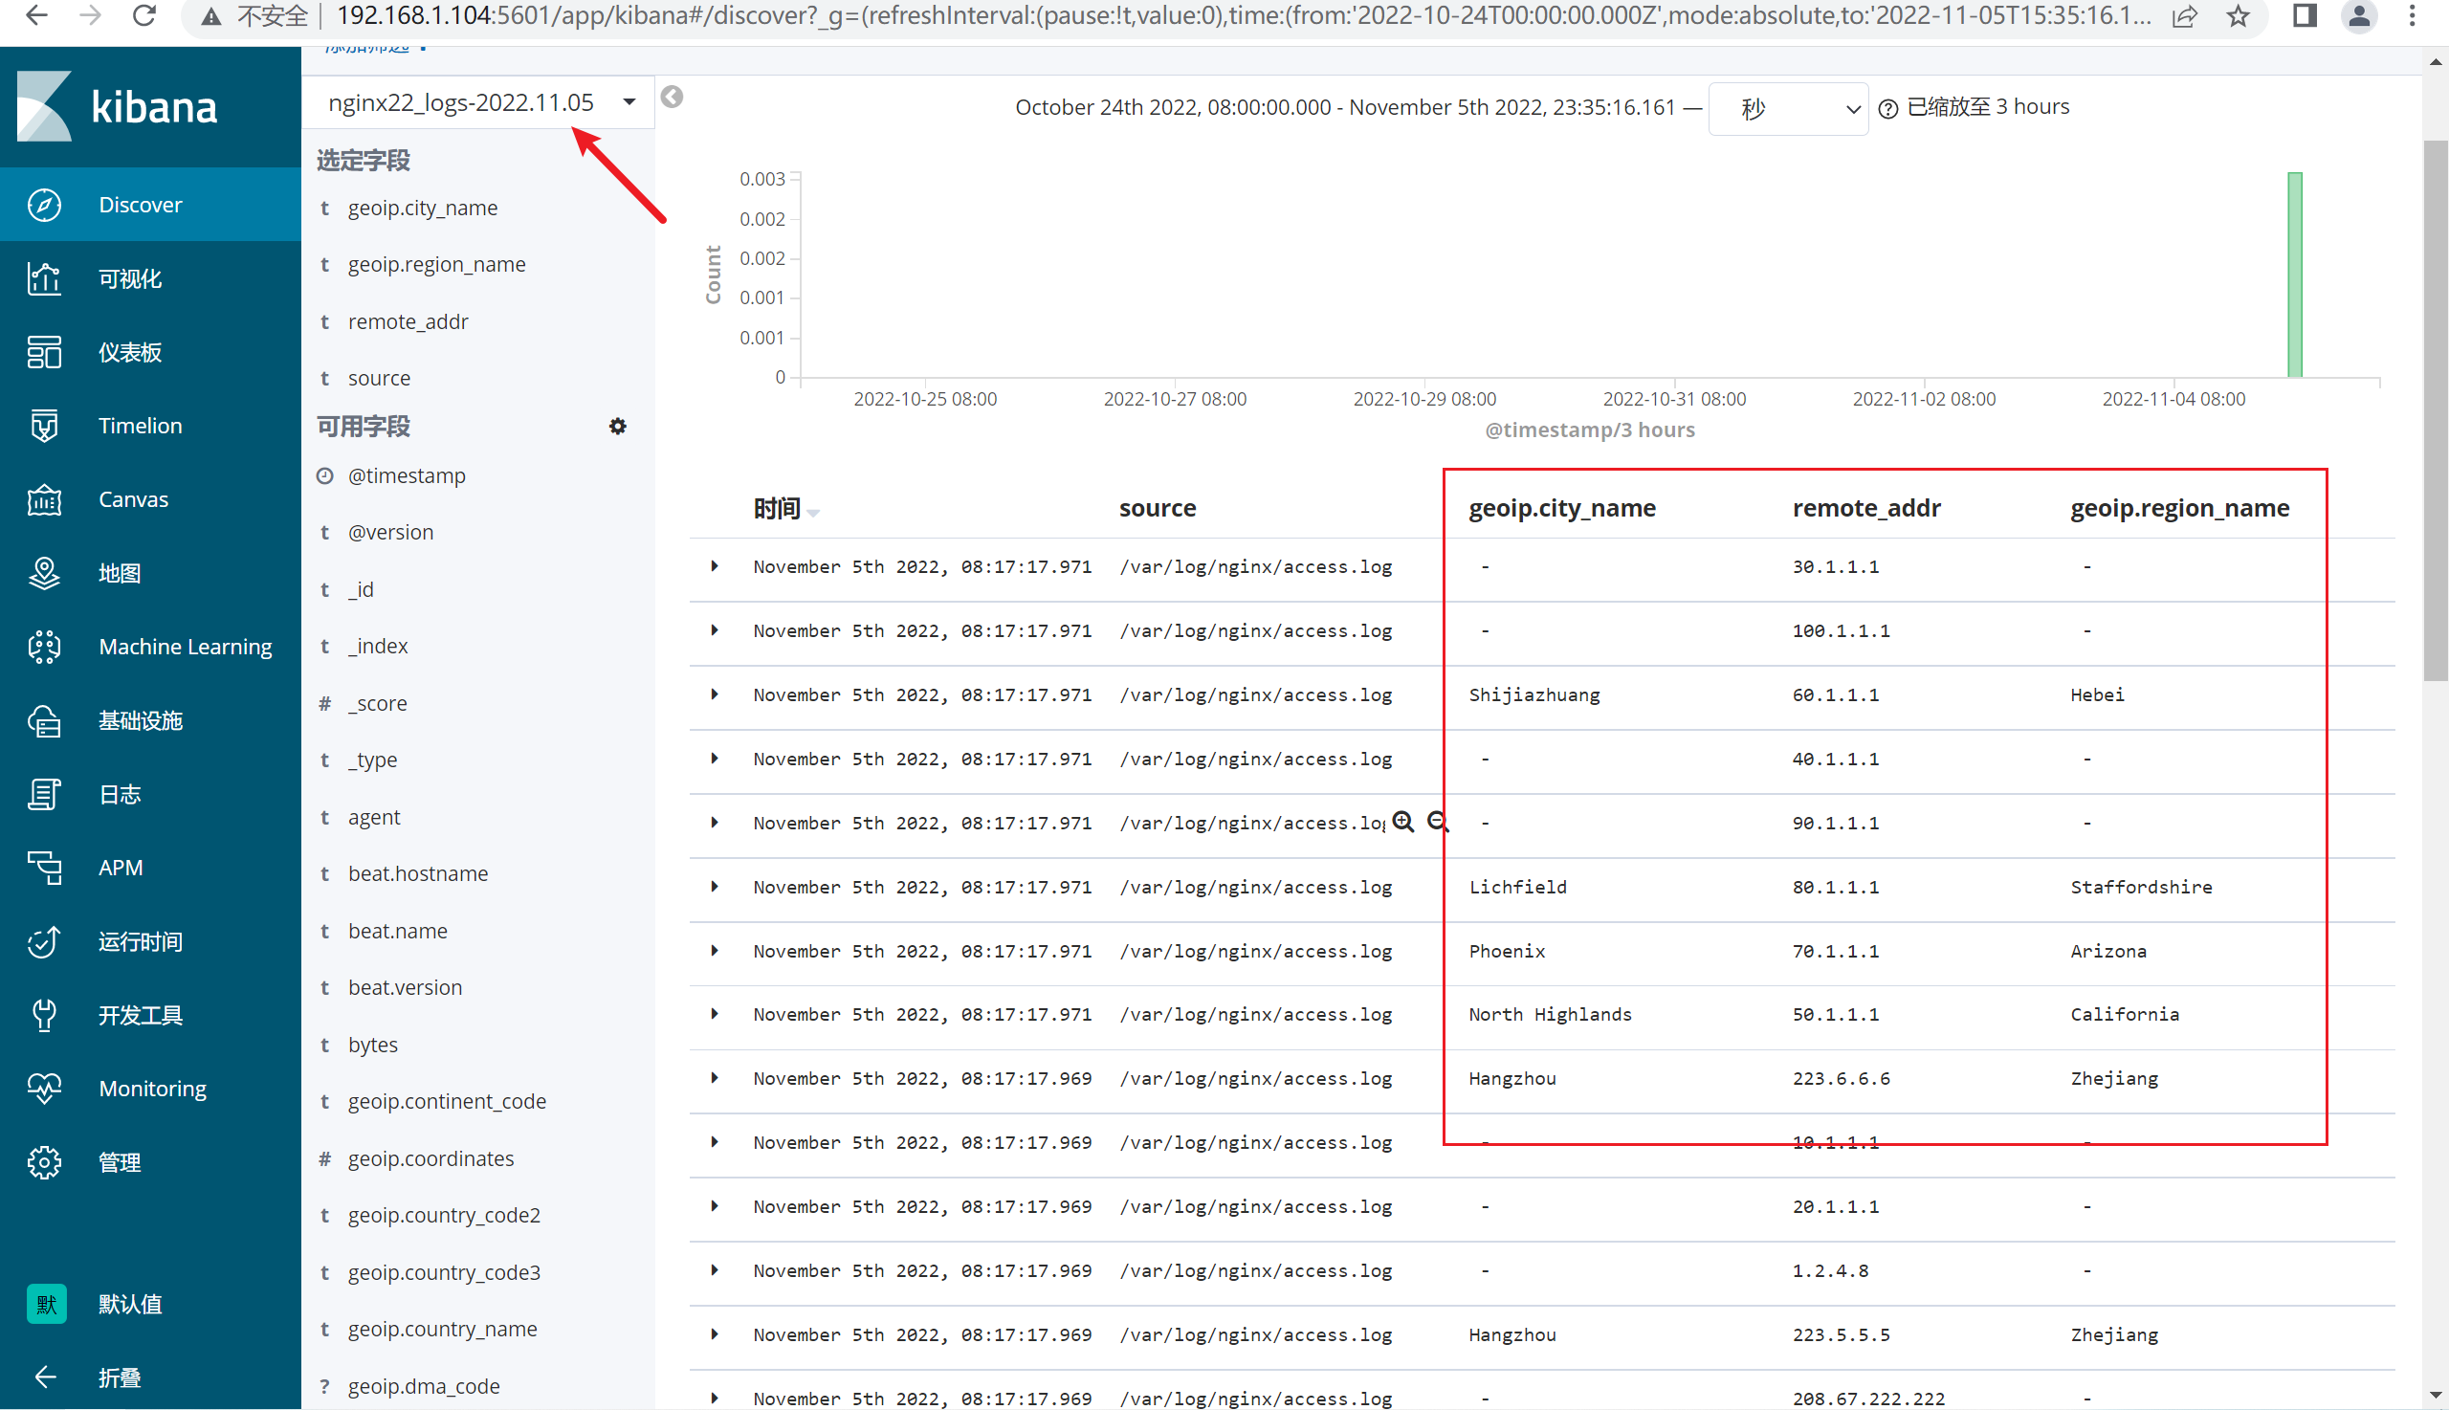Expand the North Highlands log row
Screen dimensions: 2449x1410
715,1014
